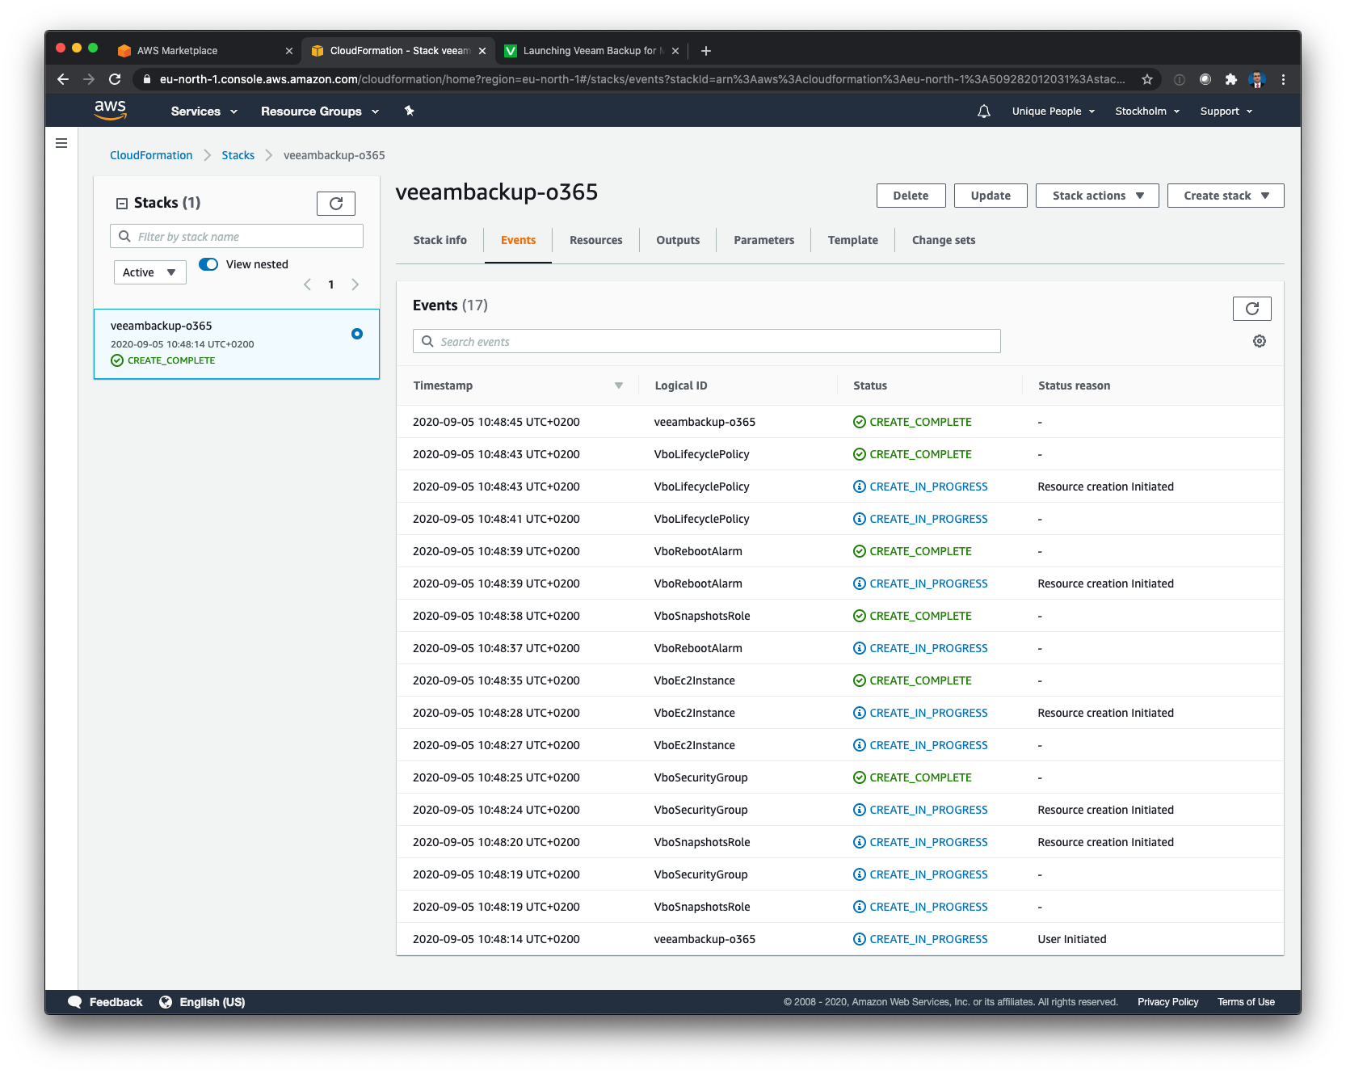Image resolution: width=1346 pixels, height=1074 pixels.
Task: Click the Update button
Action: 991,196
